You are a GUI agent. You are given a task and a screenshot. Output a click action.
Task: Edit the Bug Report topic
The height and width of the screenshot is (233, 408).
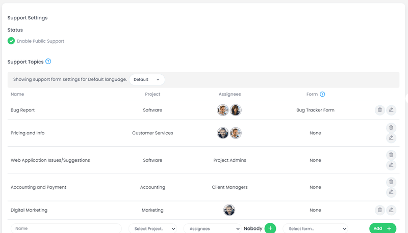[x=391, y=110]
